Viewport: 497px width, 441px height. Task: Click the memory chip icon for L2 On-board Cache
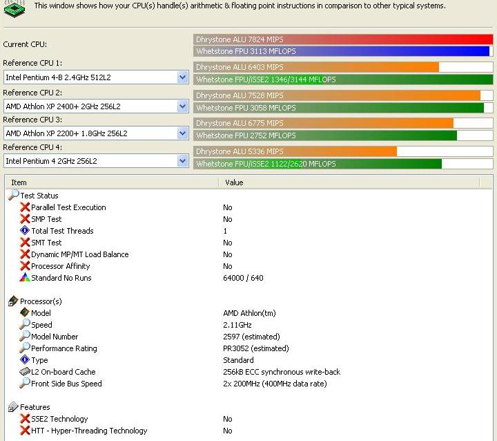point(25,371)
